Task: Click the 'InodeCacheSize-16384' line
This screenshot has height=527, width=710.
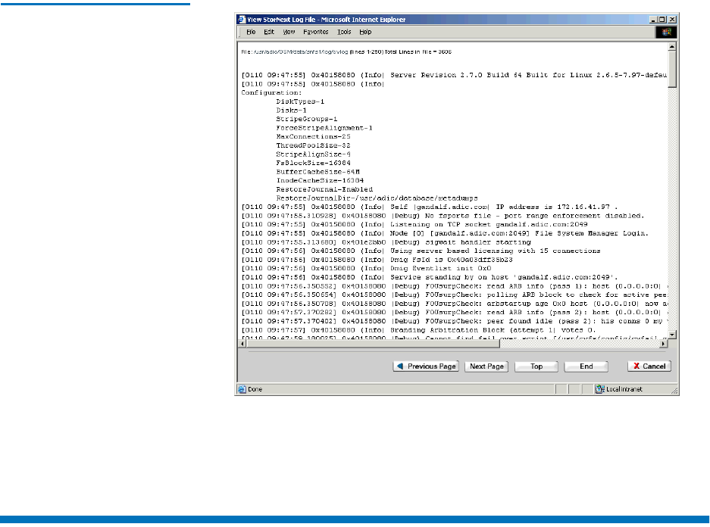Action: click(320, 180)
